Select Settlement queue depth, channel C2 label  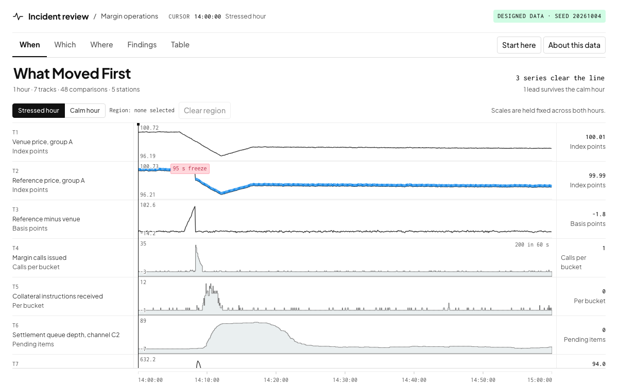click(x=66, y=335)
